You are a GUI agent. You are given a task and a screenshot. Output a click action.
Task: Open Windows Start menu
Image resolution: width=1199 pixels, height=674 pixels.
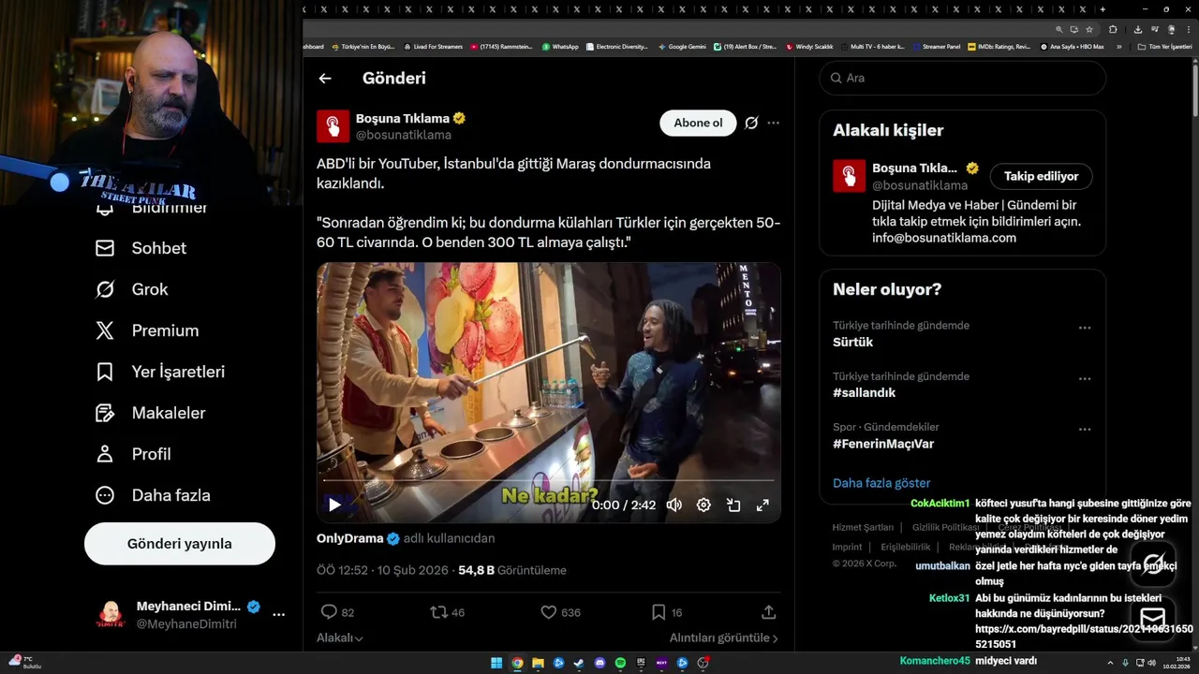coord(496,663)
